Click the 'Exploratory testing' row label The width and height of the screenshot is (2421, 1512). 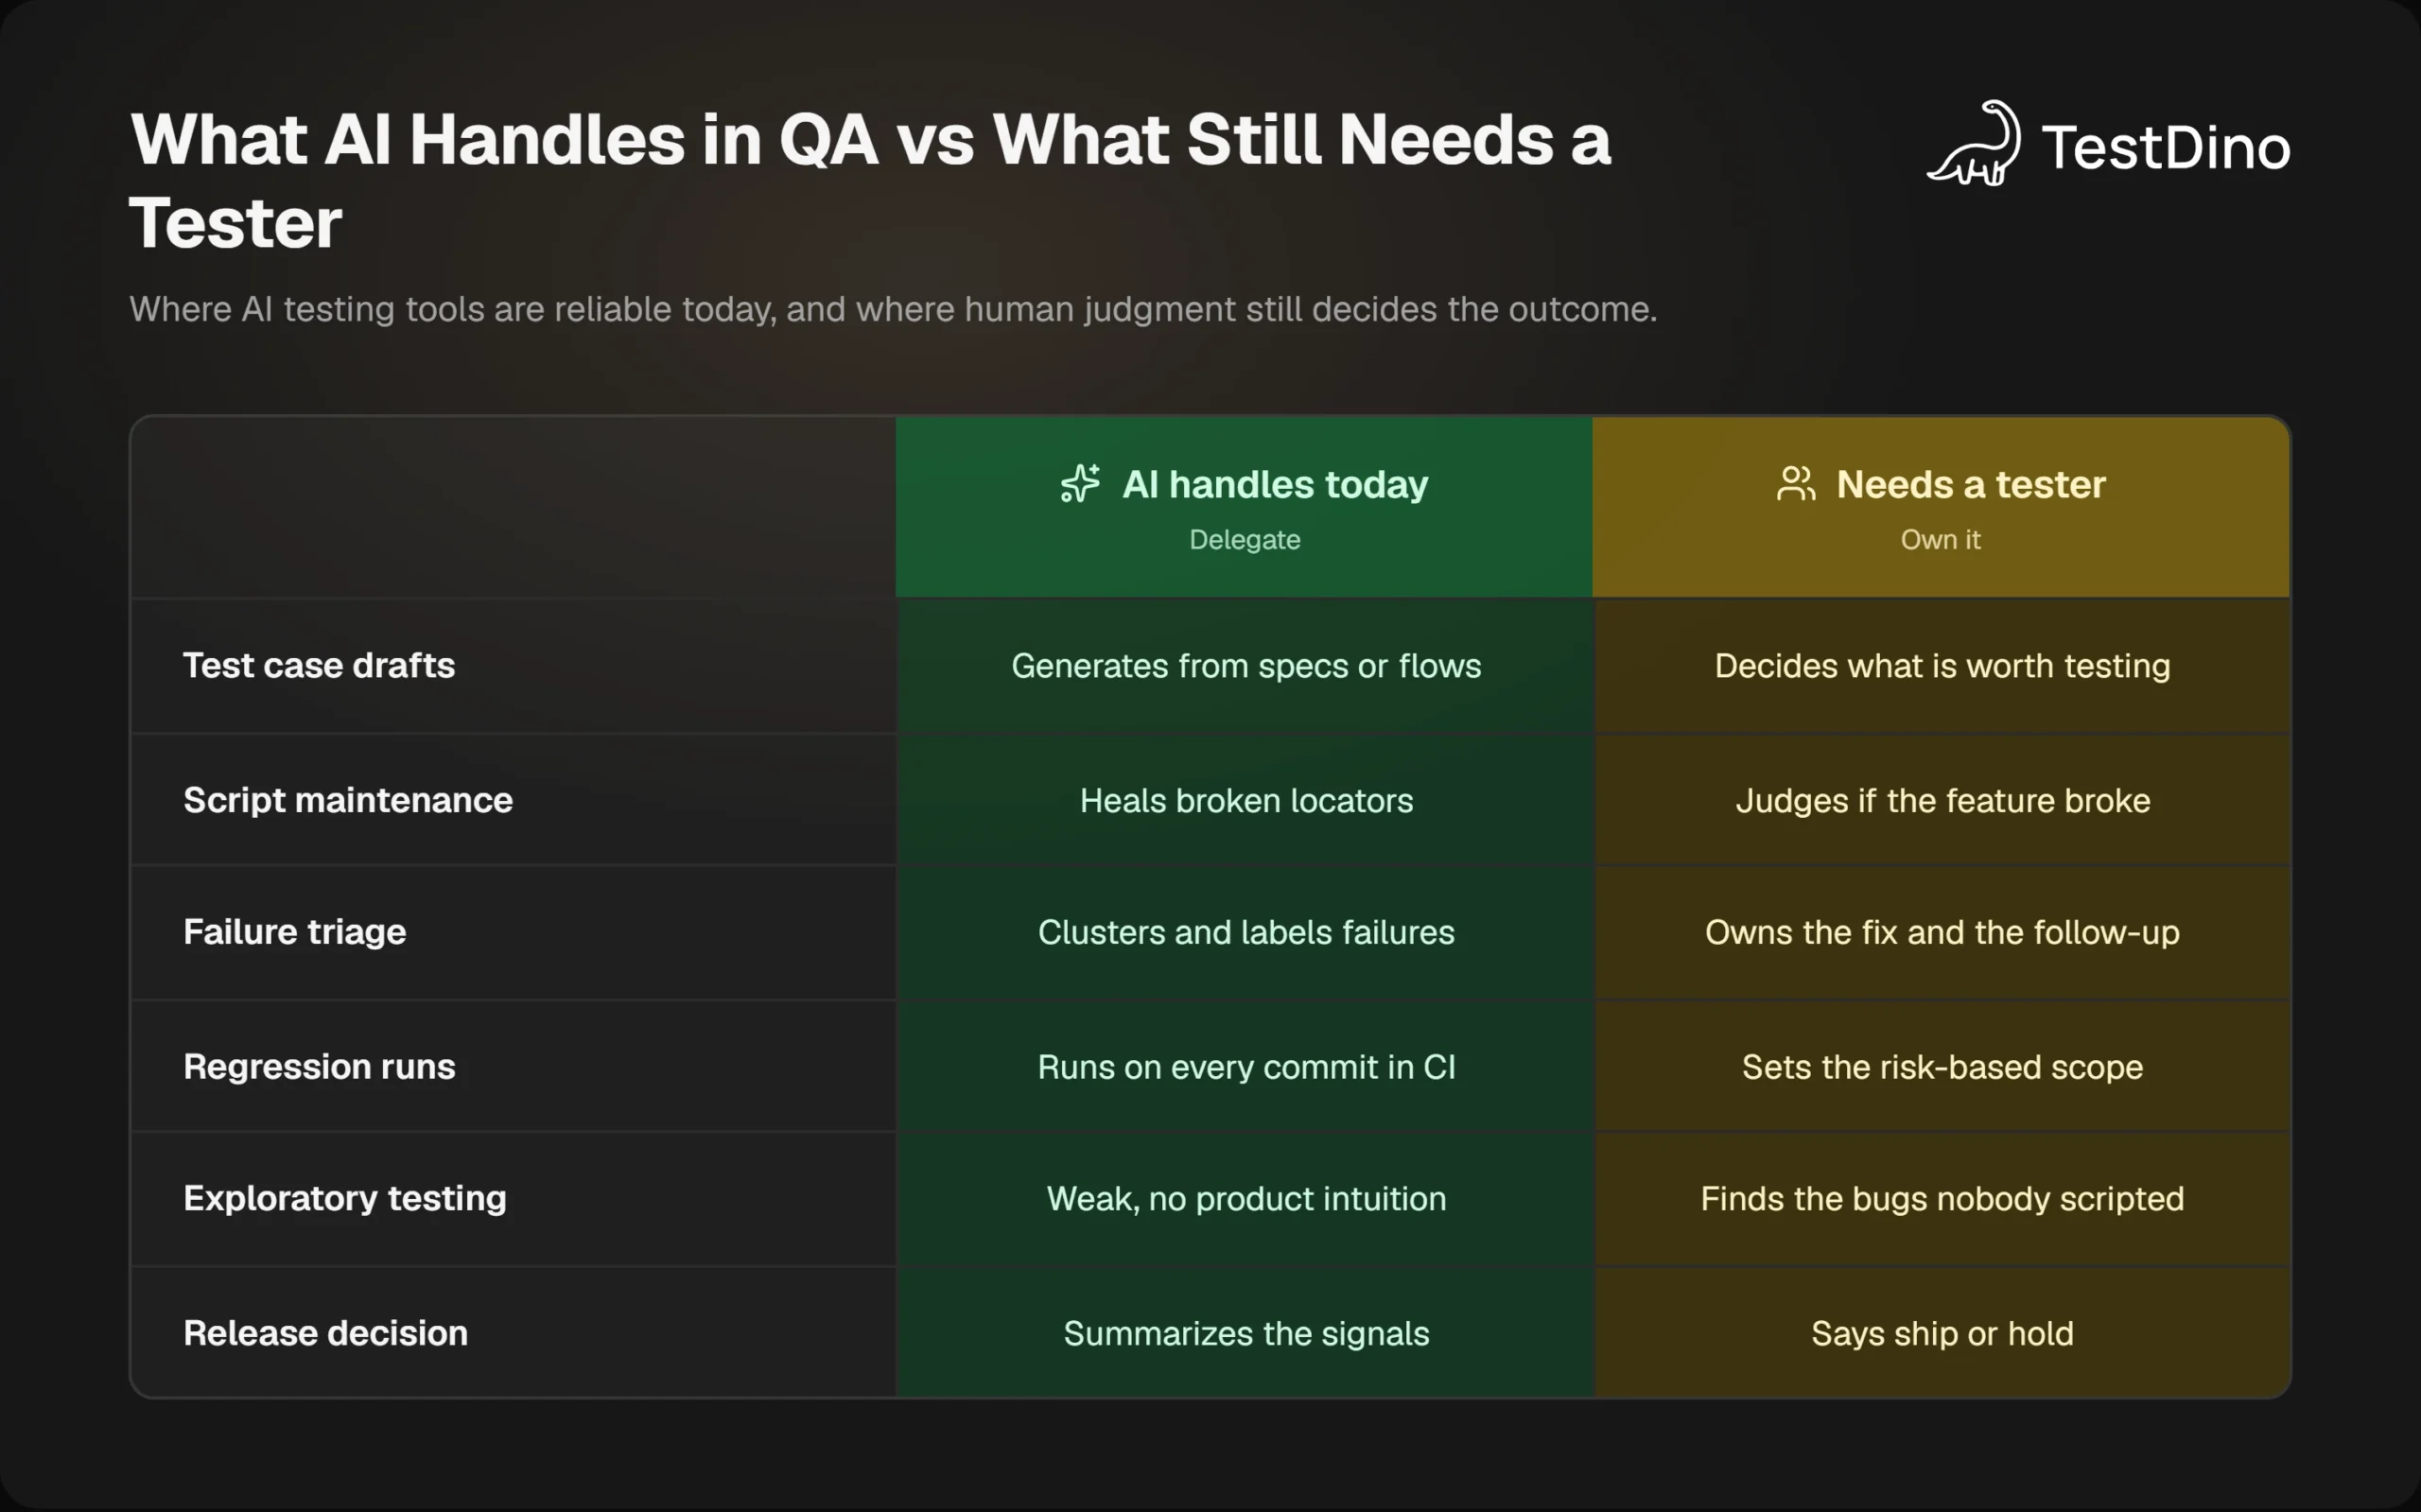click(x=345, y=1199)
